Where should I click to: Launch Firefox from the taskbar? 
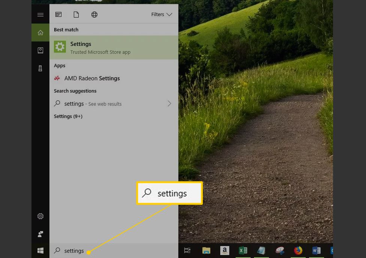coord(298,251)
